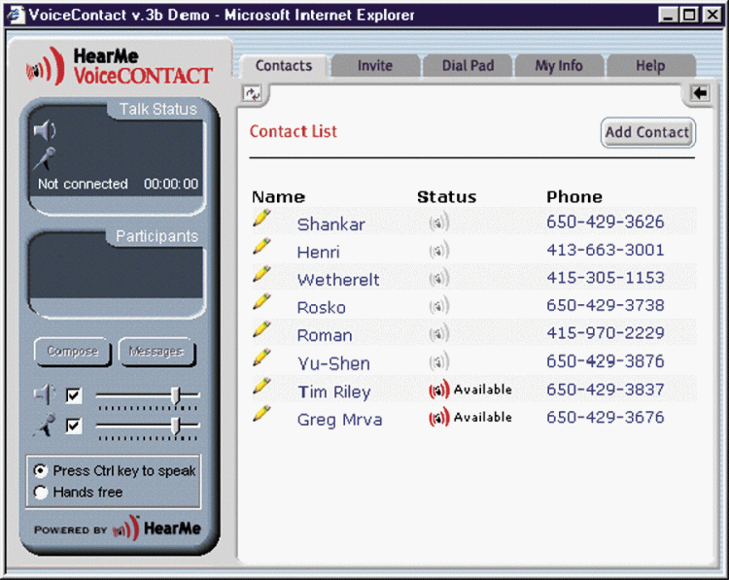
Task: Call phone number 415-970-2229
Action: [x=606, y=333]
